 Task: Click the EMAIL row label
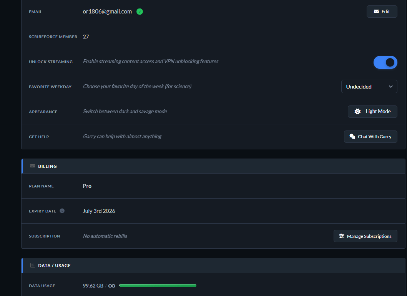[35, 12]
